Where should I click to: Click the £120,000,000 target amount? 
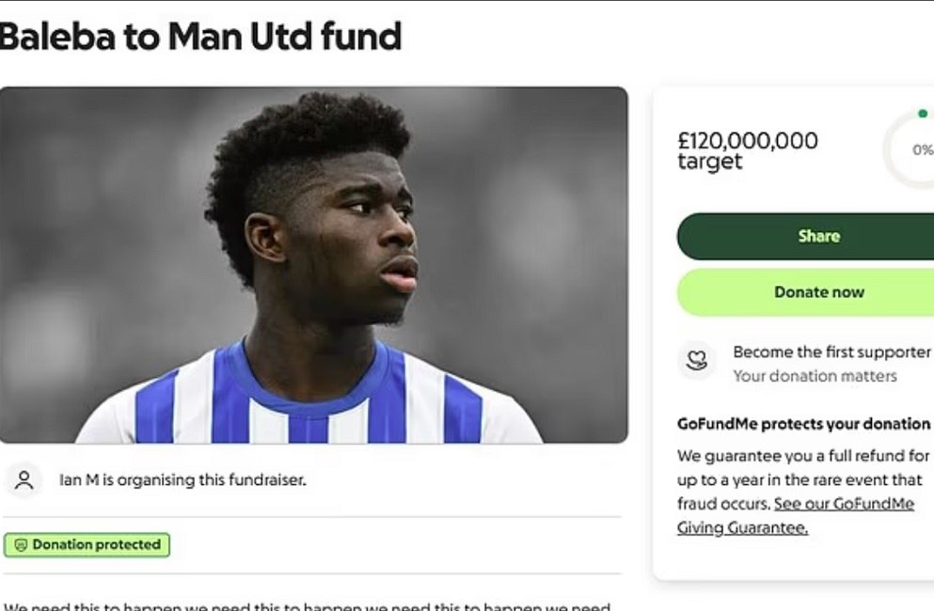point(747,140)
